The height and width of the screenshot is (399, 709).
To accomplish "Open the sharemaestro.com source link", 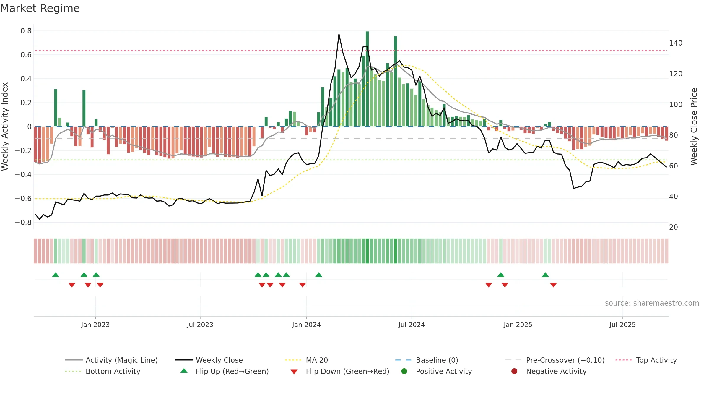I will coord(652,303).
